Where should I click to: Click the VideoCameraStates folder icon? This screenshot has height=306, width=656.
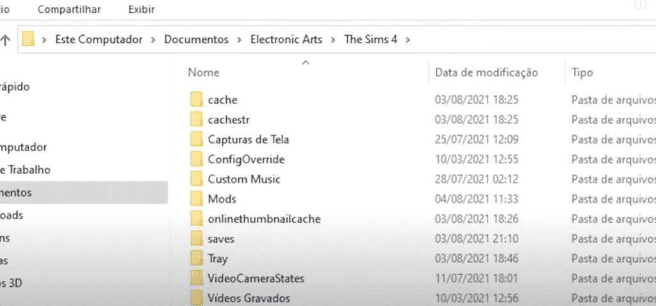pyautogui.click(x=196, y=278)
